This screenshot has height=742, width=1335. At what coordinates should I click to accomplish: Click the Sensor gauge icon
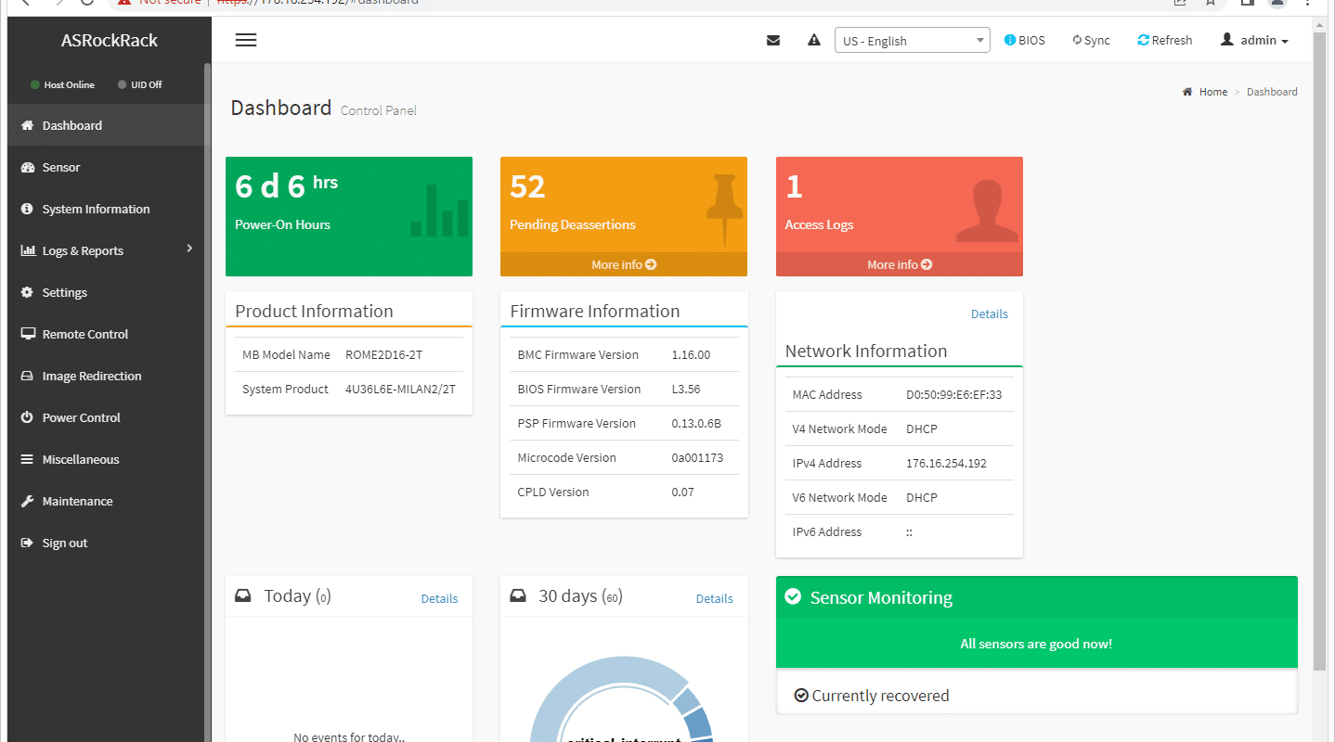coord(27,167)
